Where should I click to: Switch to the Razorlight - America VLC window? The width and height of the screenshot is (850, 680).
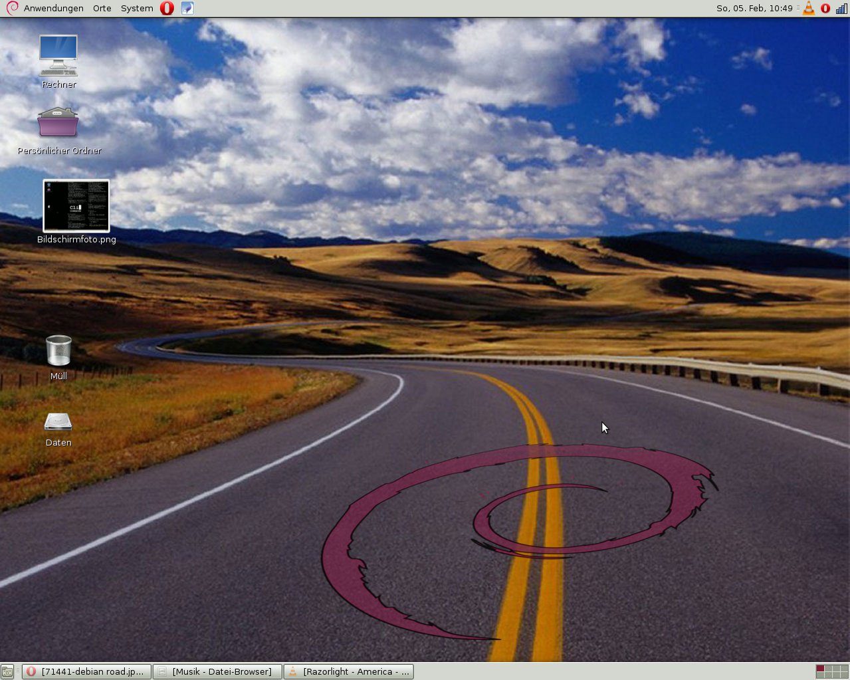point(349,672)
